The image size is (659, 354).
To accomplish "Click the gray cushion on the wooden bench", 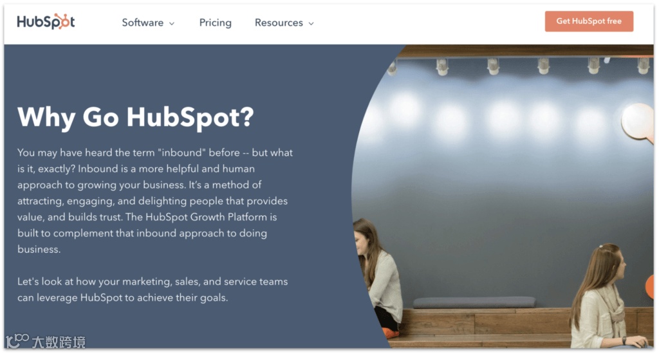I will [x=474, y=303].
